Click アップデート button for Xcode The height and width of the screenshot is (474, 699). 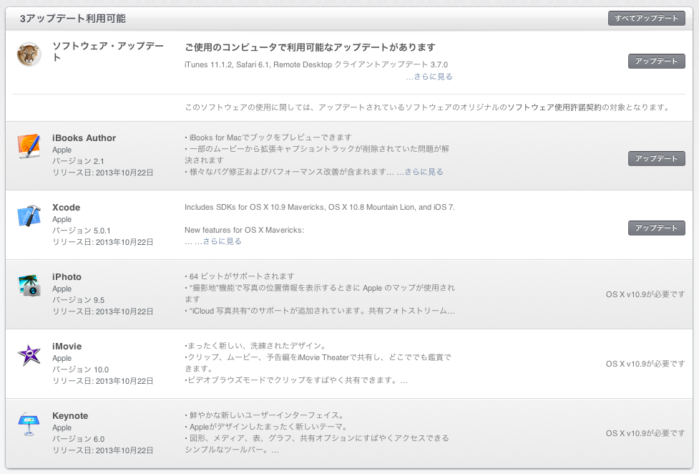tap(657, 228)
